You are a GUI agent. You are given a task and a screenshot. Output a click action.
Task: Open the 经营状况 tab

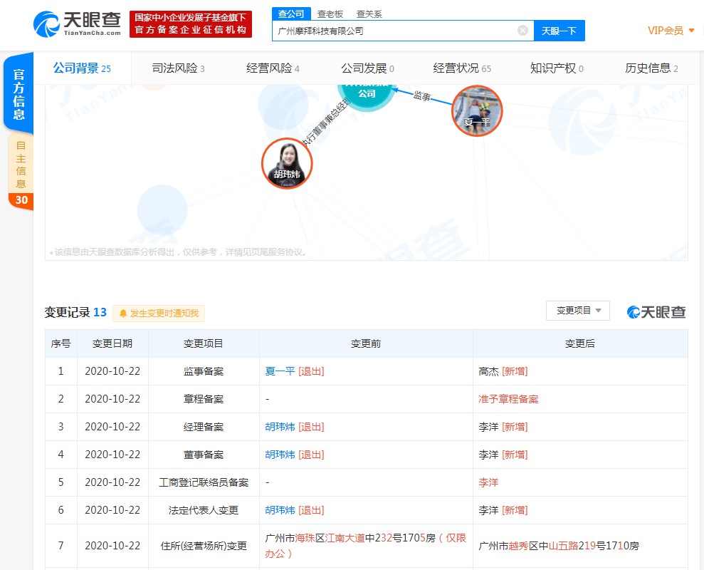462,68
